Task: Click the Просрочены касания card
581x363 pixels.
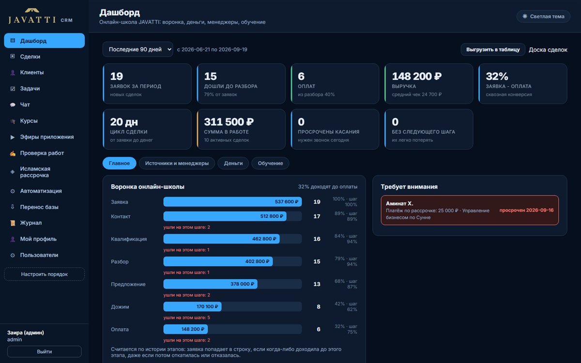Action: tap(335, 129)
